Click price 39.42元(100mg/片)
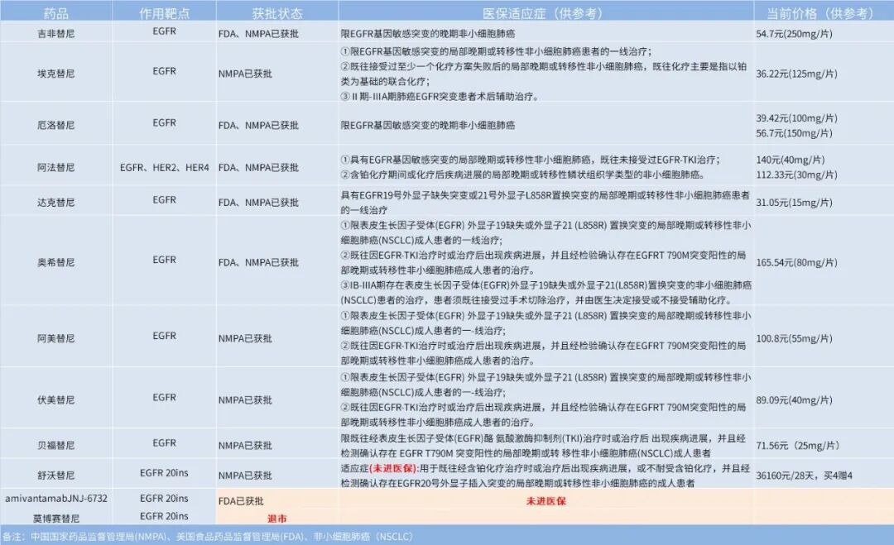This screenshot has width=894, height=545. tap(796, 118)
